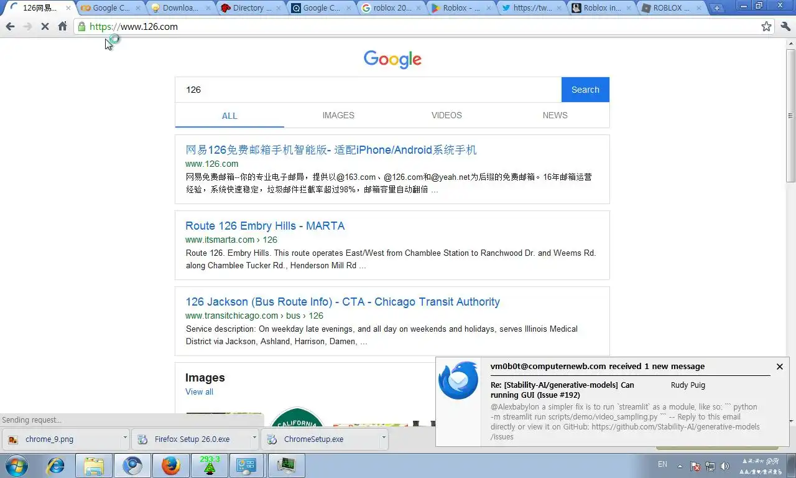
Task: Click the Google search box containing 126
Action: click(368, 90)
